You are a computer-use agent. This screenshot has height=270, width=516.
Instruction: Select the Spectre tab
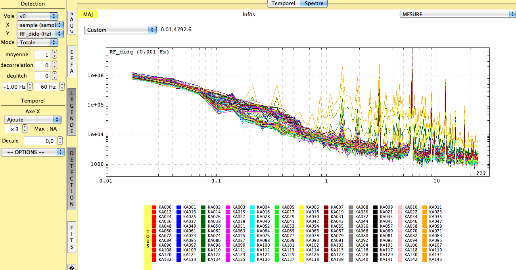(313, 3)
